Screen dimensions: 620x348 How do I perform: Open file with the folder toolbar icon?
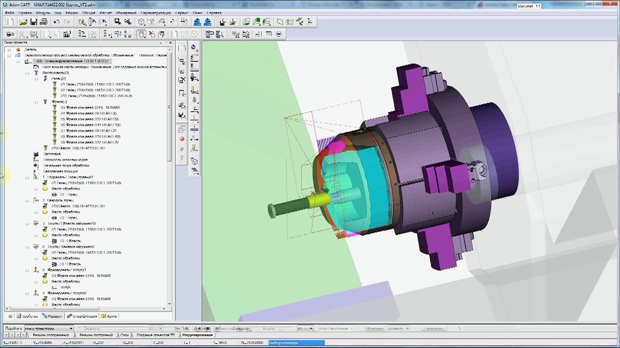click(x=23, y=22)
